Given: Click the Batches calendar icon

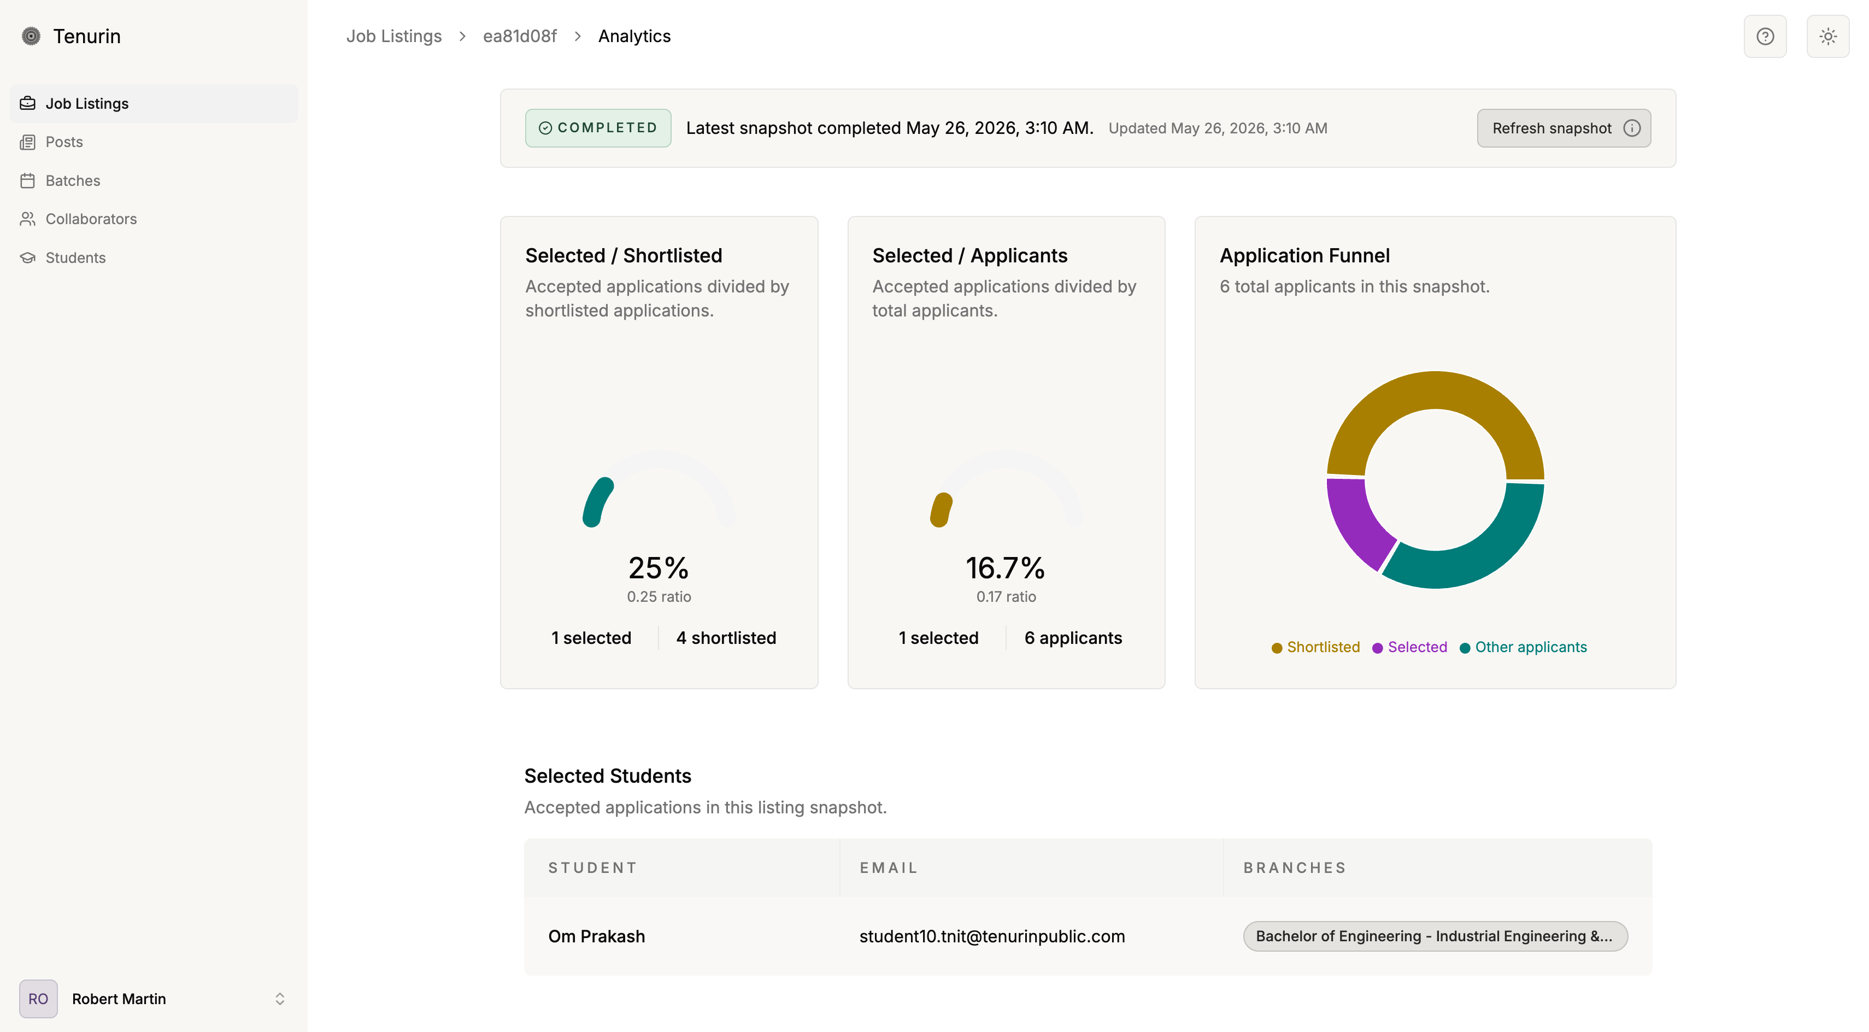Looking at the screenshot, I should 27,181.
